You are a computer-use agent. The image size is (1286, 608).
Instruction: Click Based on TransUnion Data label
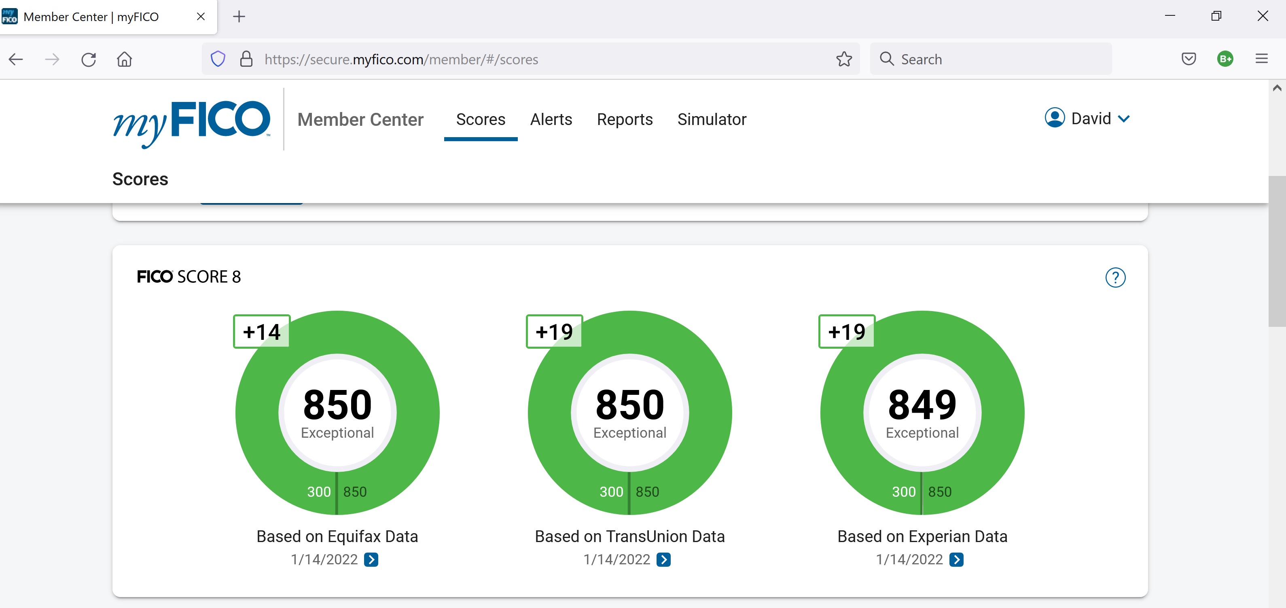pos(630,537)
